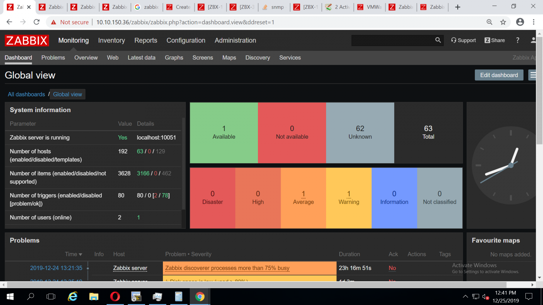Open the 2019-12-24 13:21:35 problem time link
This screenshot has height=305, width=543.
[x=56, y=268]
